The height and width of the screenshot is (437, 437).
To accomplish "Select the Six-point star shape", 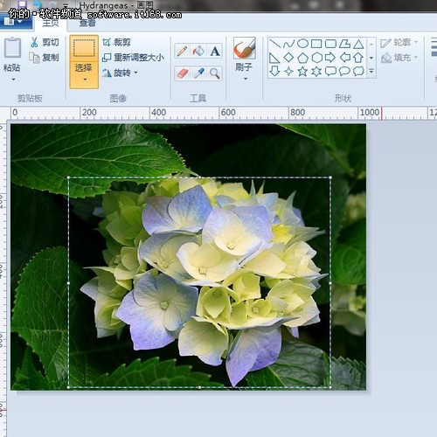I will pyautogui.click(x=316, y=72).
